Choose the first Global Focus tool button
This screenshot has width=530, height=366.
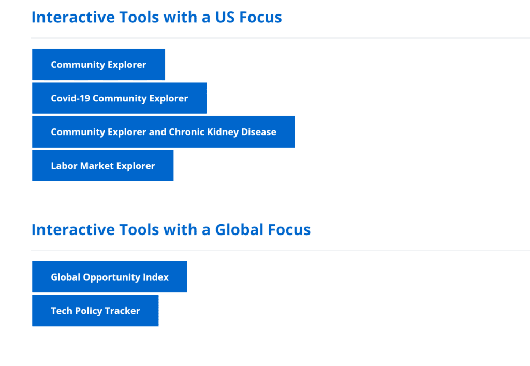[110, 277]
